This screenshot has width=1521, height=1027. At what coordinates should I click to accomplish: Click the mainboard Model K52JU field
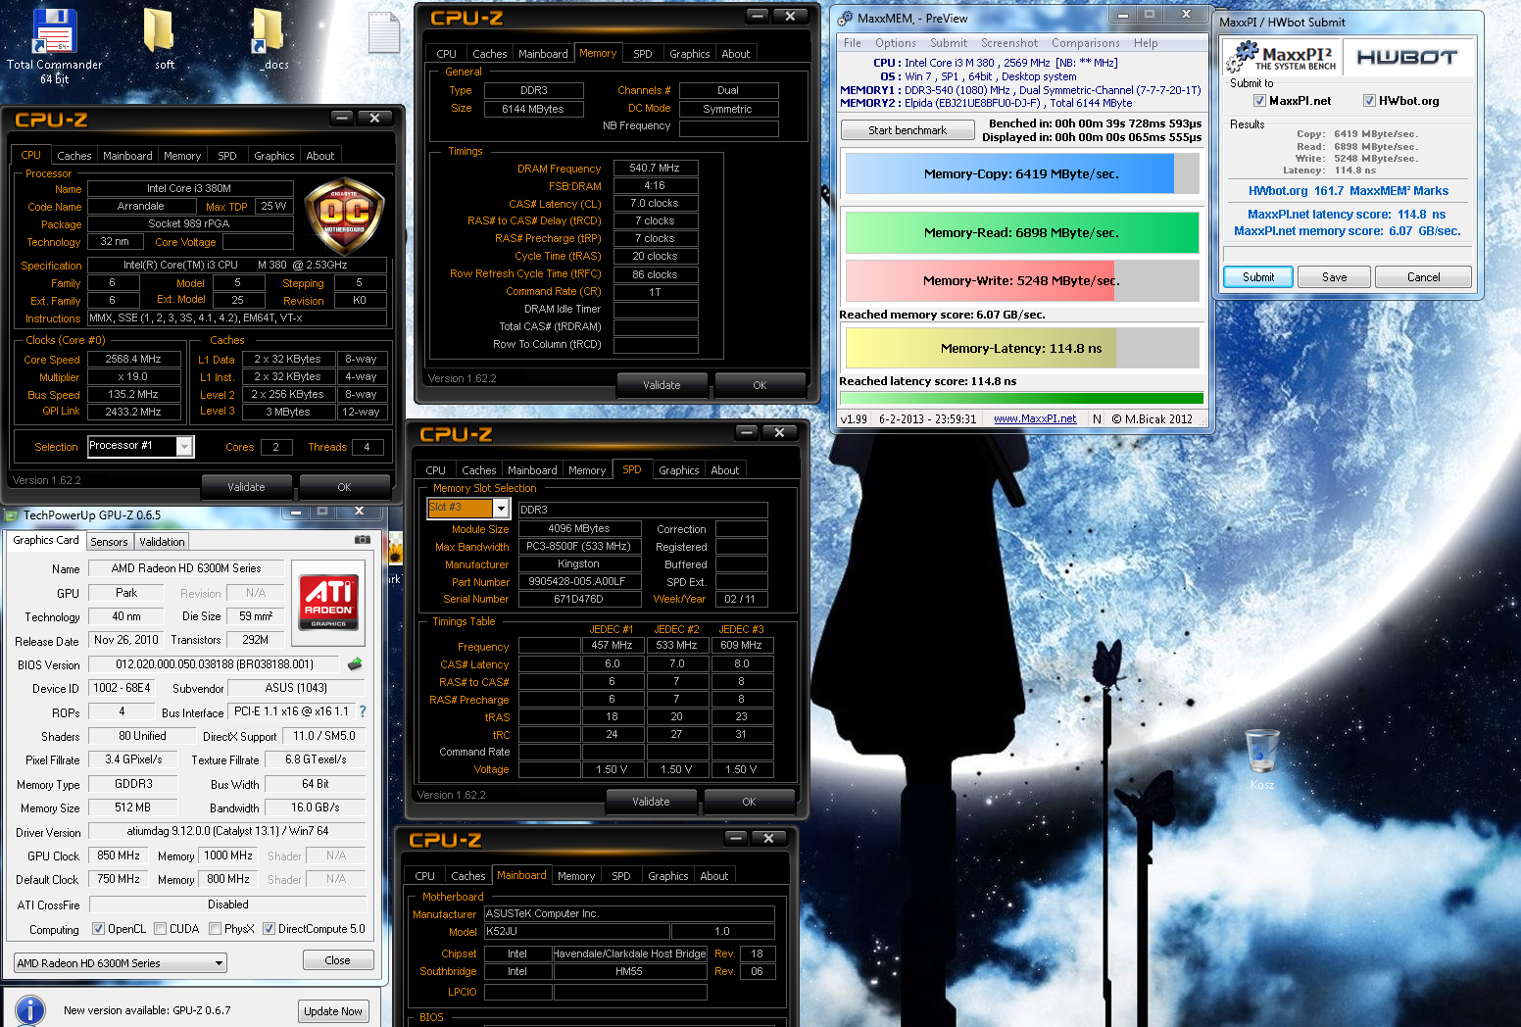[576, 932]
